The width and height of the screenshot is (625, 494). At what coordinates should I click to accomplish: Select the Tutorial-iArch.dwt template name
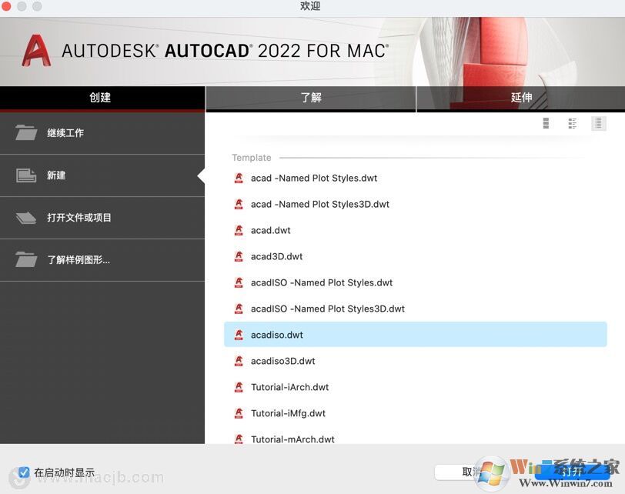click(289, 387)
